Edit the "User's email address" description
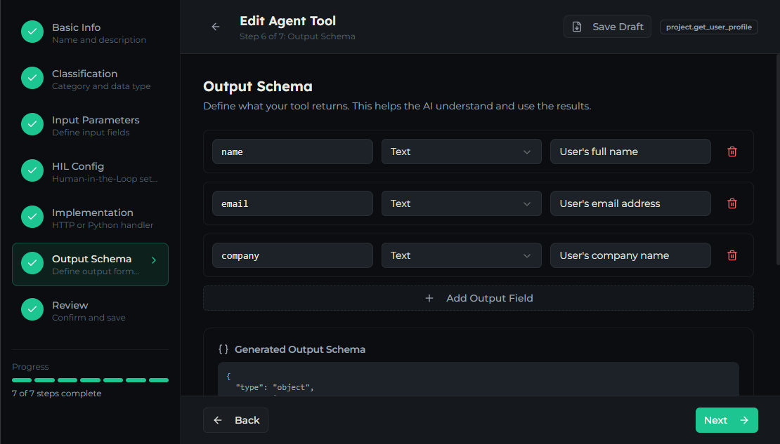The image size is (780, 444). [x=630, y=203]
